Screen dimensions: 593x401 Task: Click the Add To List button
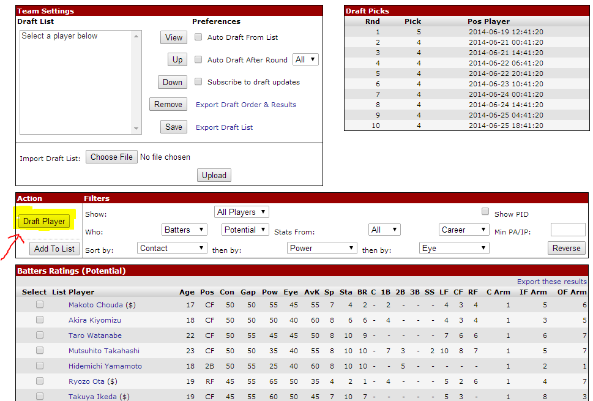[x=54, y=249]
